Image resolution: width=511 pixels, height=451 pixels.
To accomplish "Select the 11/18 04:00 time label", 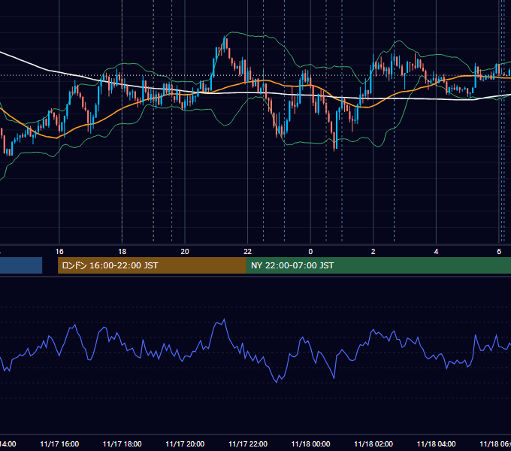I will (437, 443).
